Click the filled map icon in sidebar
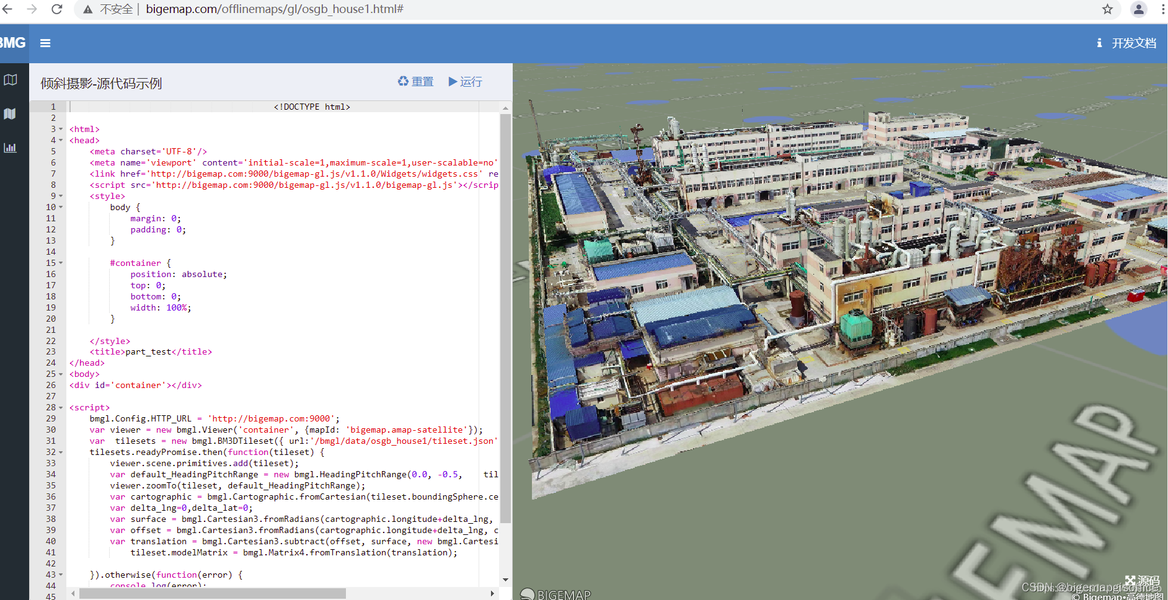 coord(11,114)
